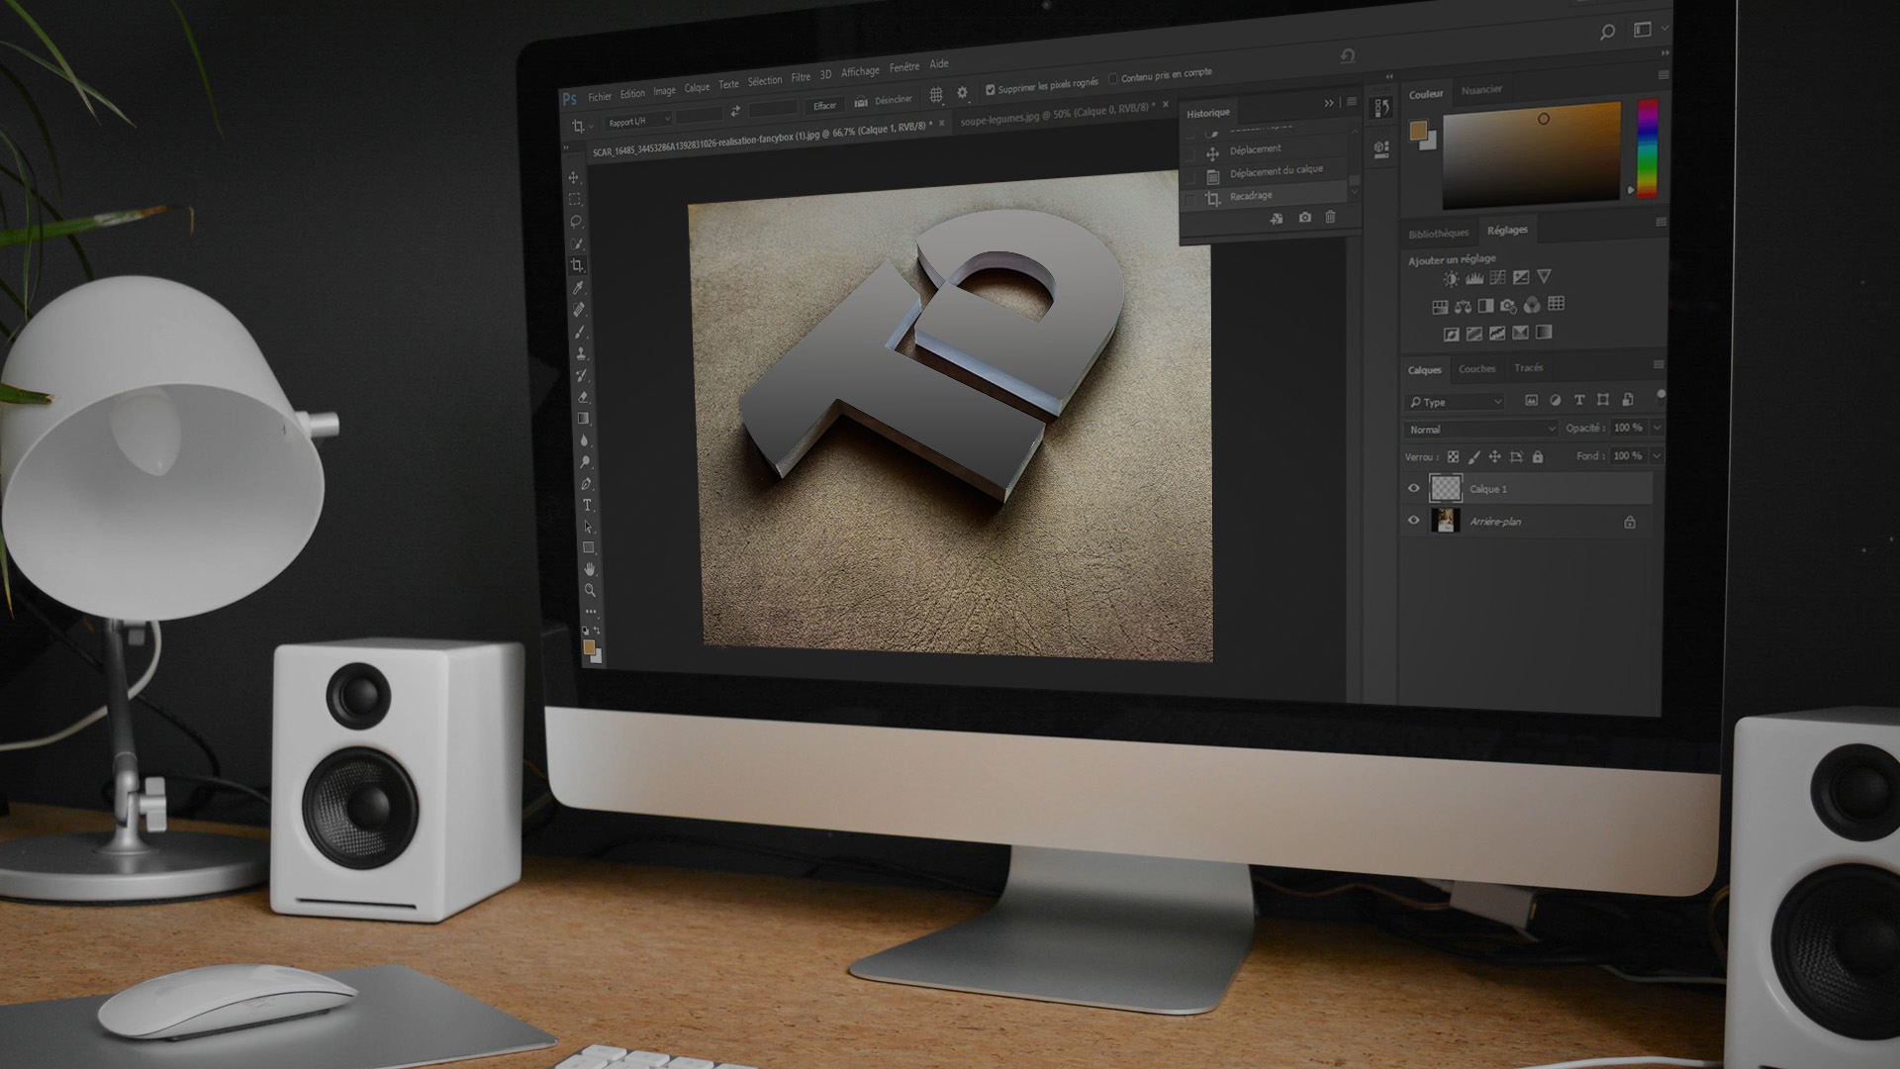Select the Pen tool
This screenshot has width=1900, height=1069.
pos(586,483)
